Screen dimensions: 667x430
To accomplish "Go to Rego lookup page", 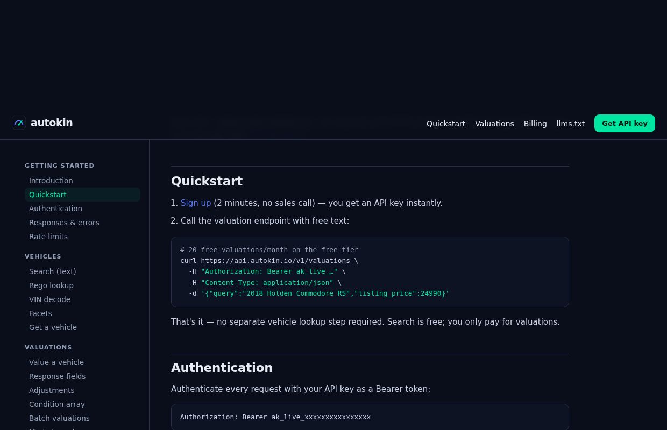I will pyautogui.click(x=82, y=285).
